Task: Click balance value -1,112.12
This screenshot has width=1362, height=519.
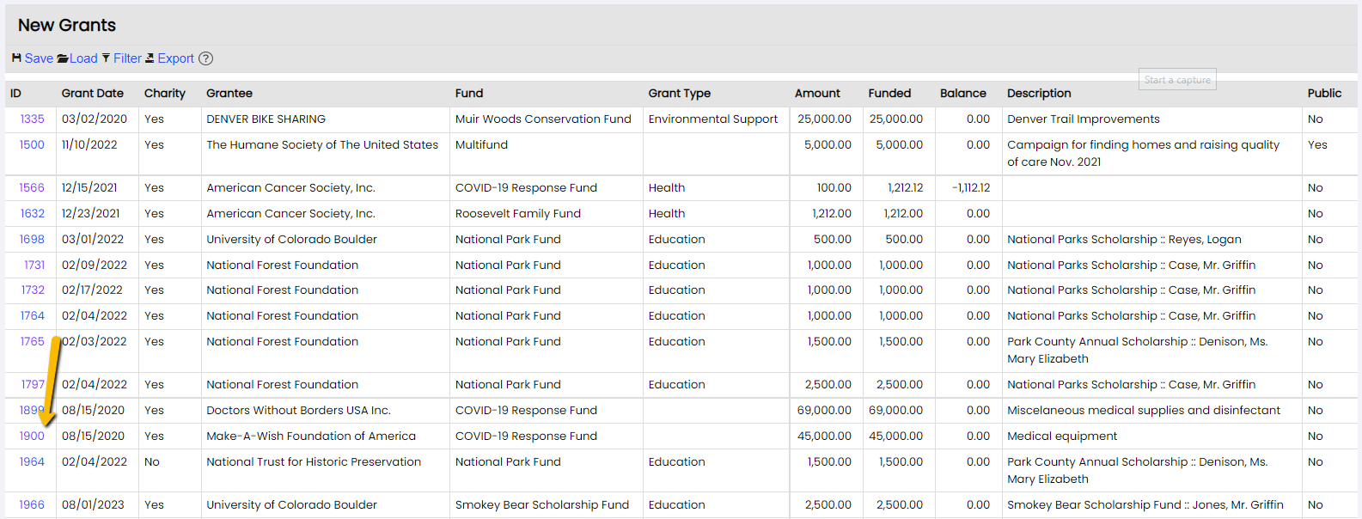Action: pyautogui.click(x=971, y=188)
